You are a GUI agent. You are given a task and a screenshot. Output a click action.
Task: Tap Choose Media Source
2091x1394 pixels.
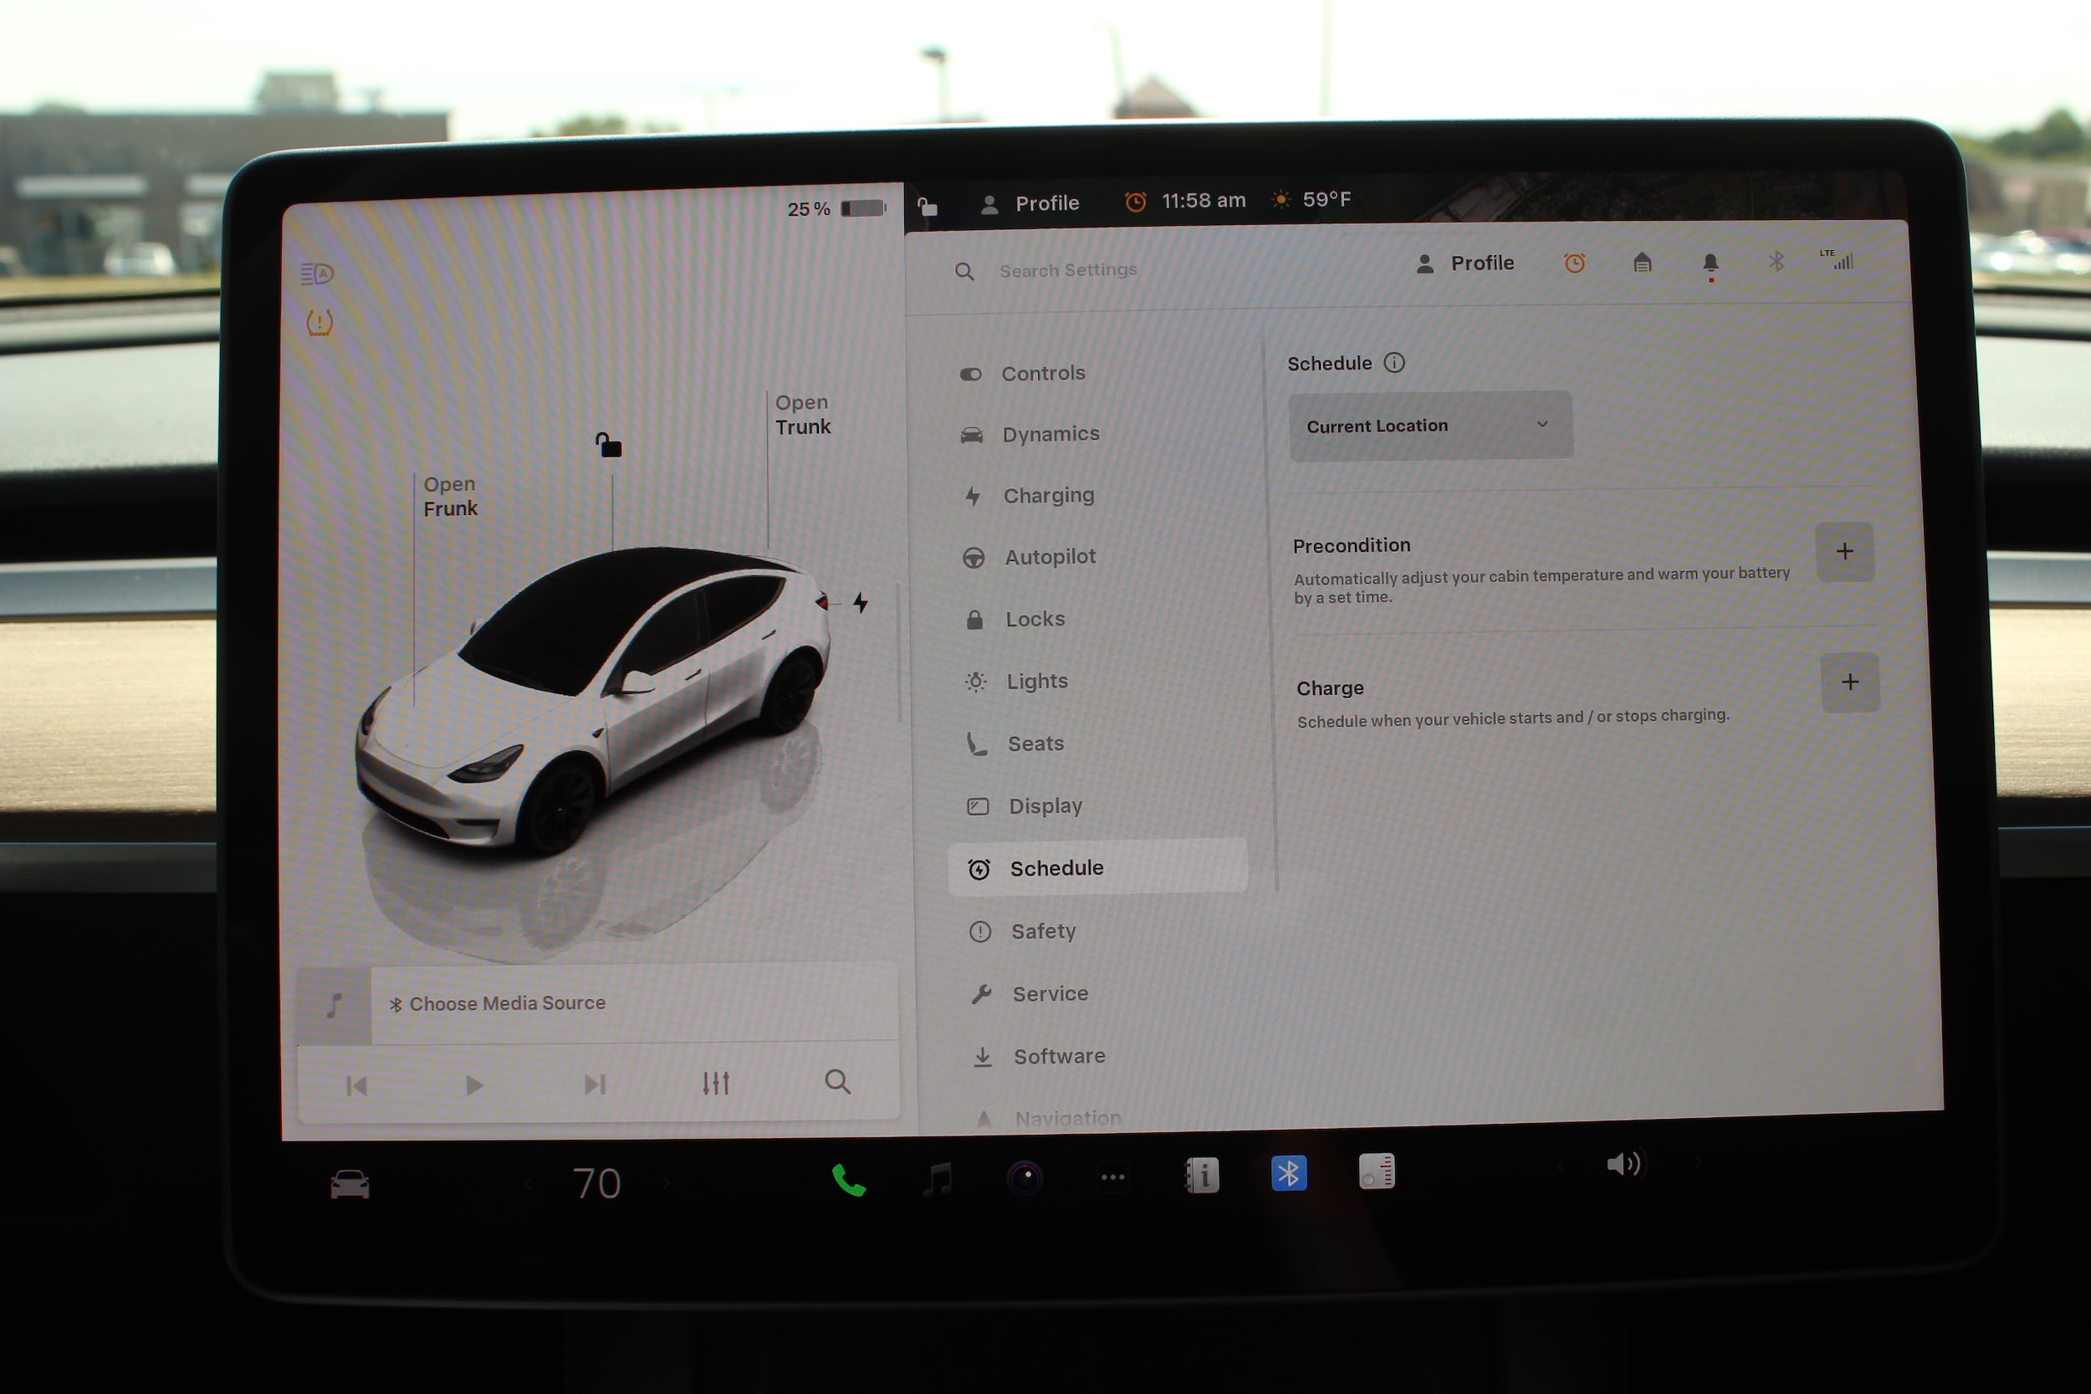(x=498, y=1003)
